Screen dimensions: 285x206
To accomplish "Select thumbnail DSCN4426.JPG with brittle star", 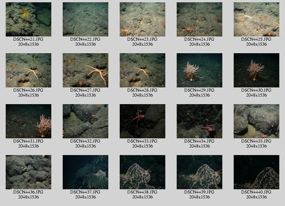I will (x=28, y=70).
